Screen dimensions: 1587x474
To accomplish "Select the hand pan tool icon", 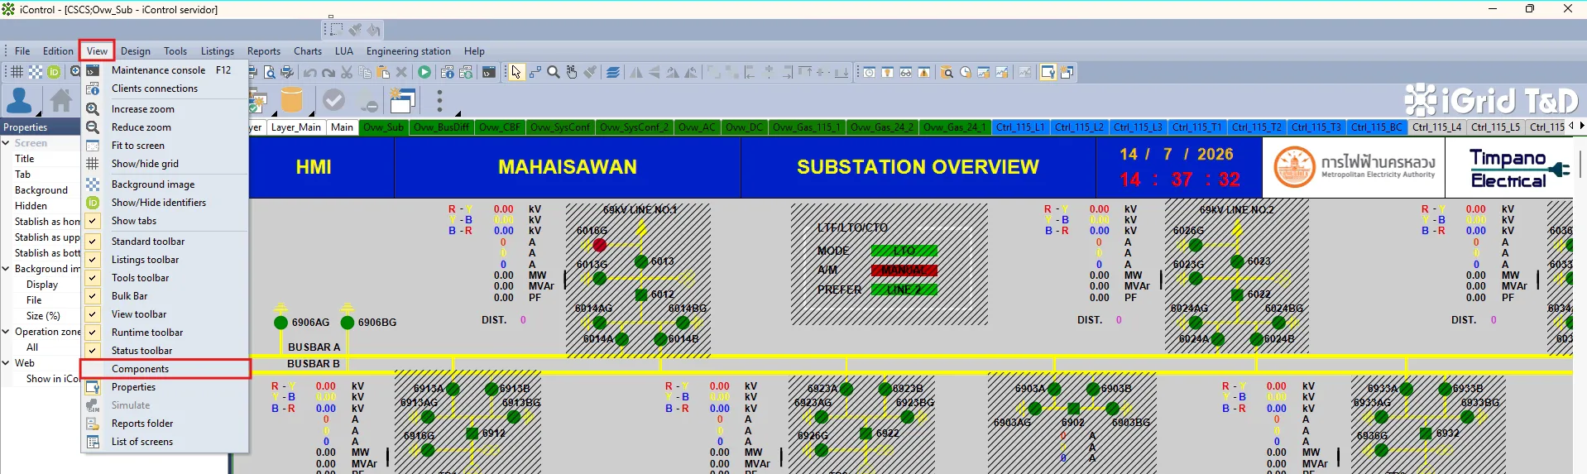I will 572,73.
